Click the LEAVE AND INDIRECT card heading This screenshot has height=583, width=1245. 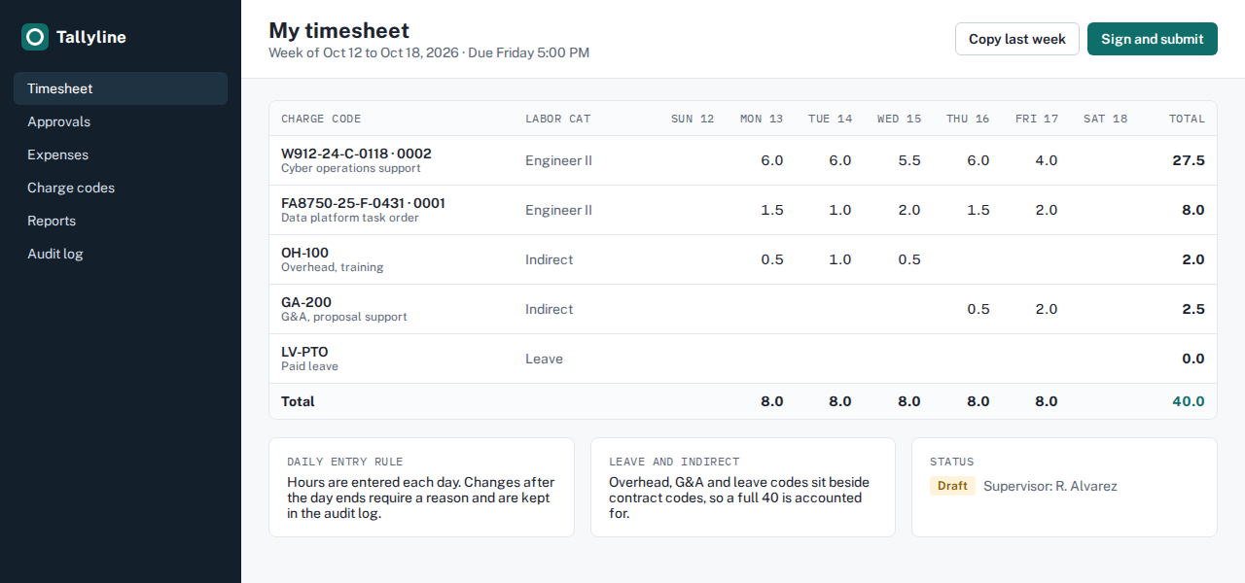coord(674,462)
